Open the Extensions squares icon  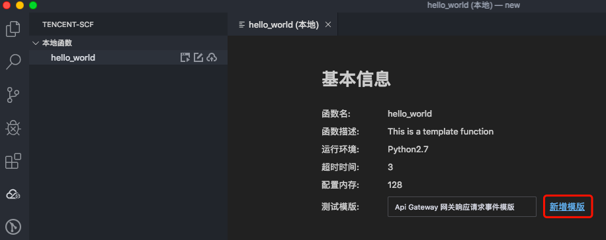pos(13,161)
